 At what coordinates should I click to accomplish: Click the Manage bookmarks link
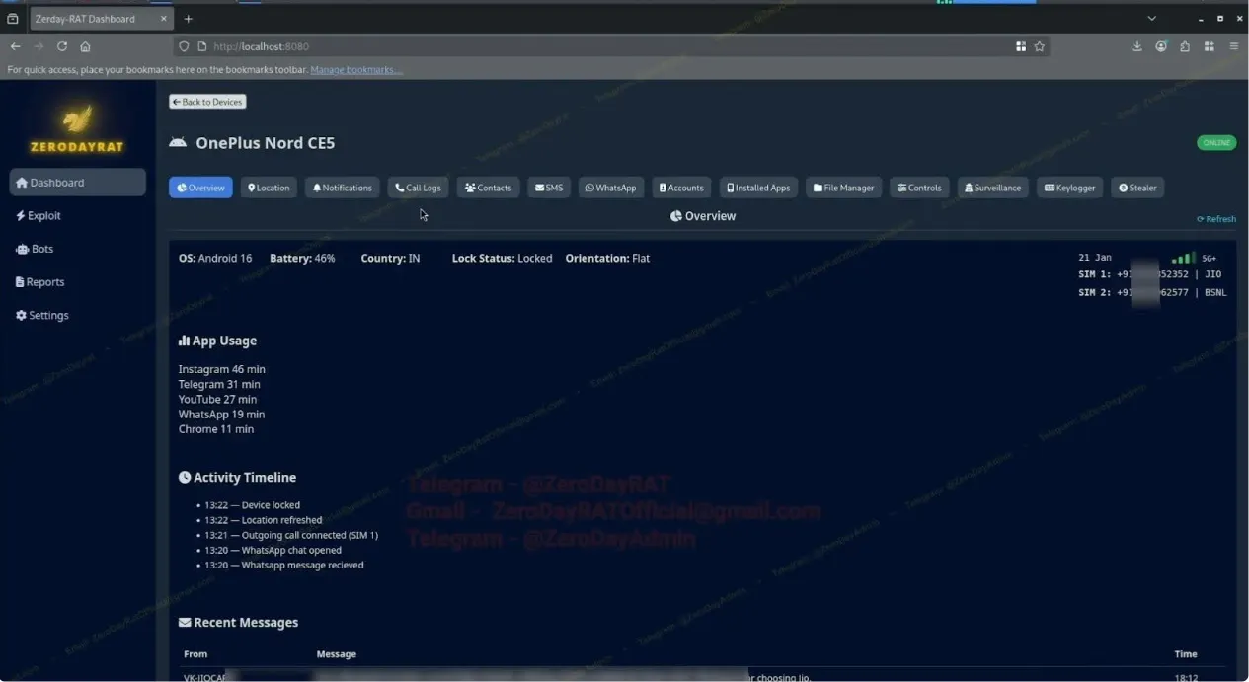[x=355, y=70]
